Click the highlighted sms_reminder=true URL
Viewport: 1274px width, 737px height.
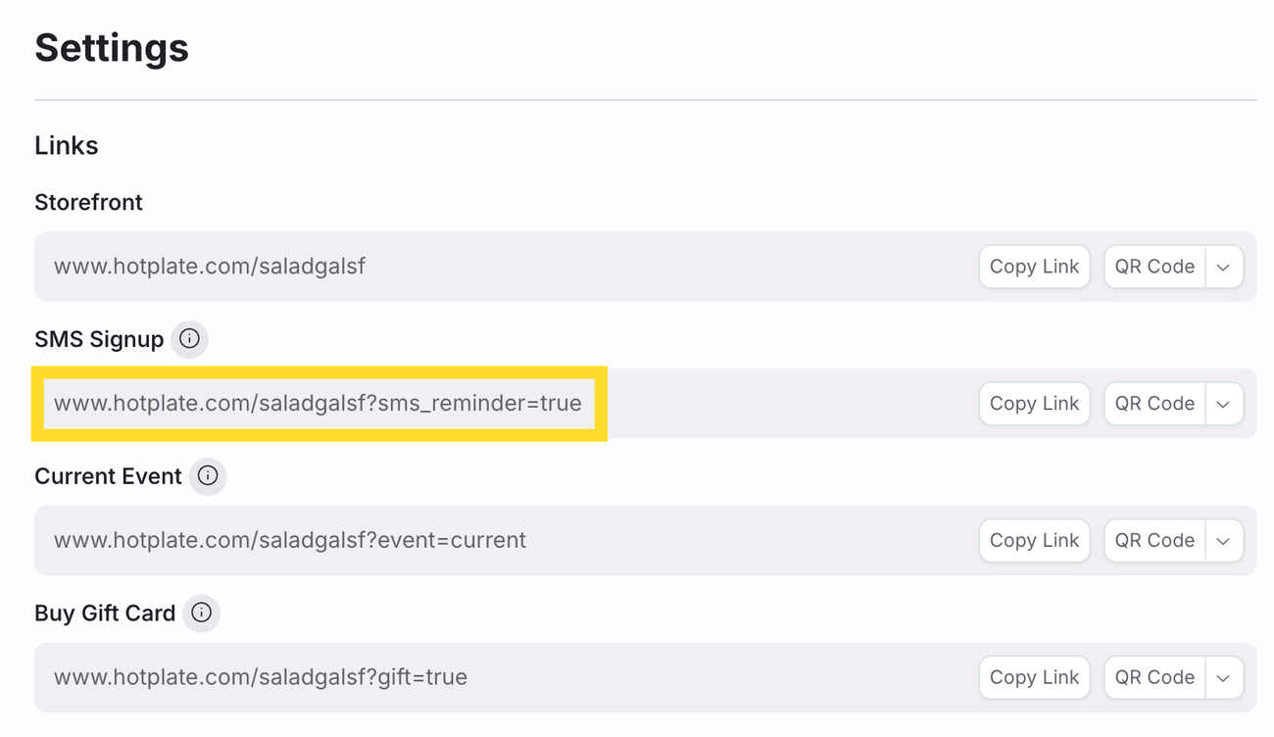[318, 404]
